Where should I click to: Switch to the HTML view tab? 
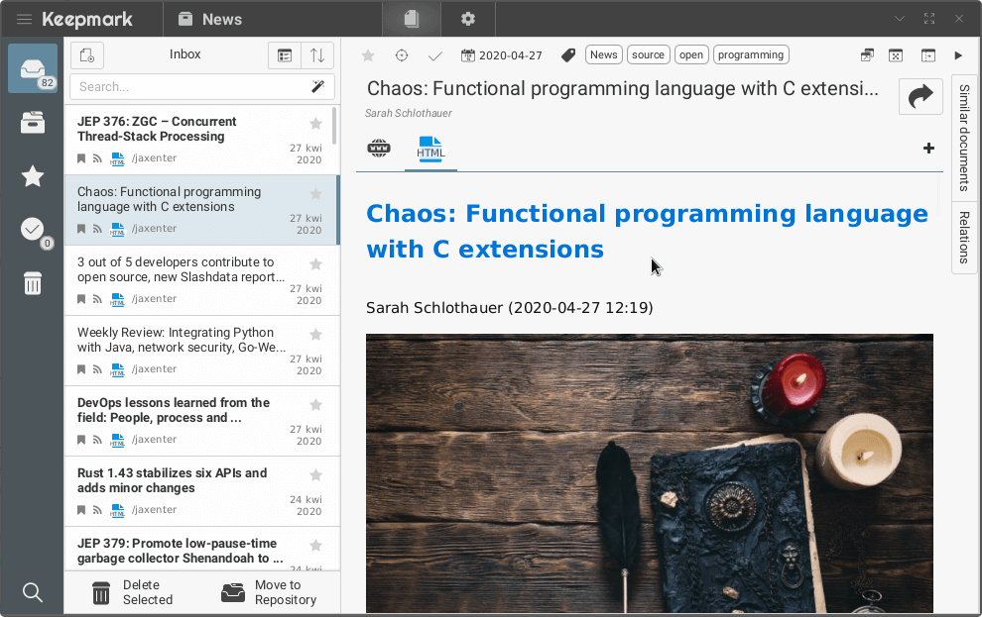click(x=430, y=149)
